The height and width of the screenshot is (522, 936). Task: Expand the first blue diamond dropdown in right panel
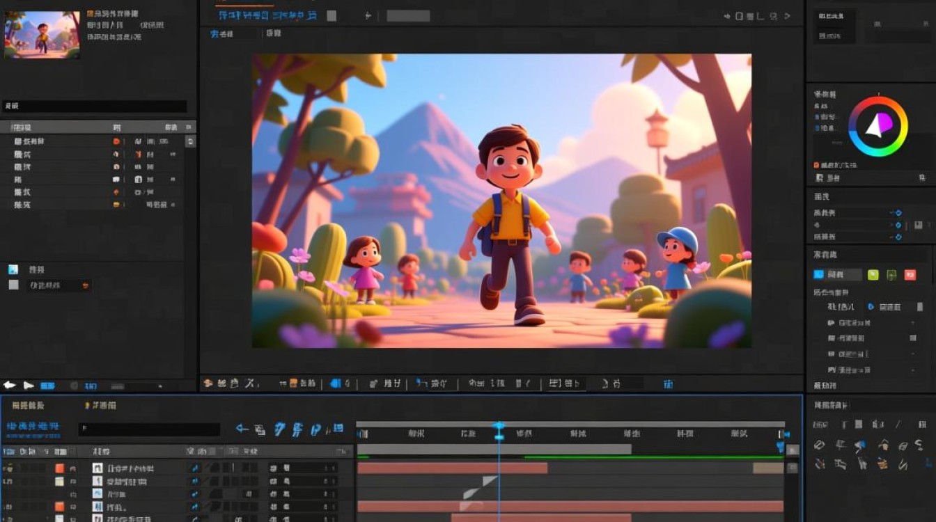[x=897, y=213]
